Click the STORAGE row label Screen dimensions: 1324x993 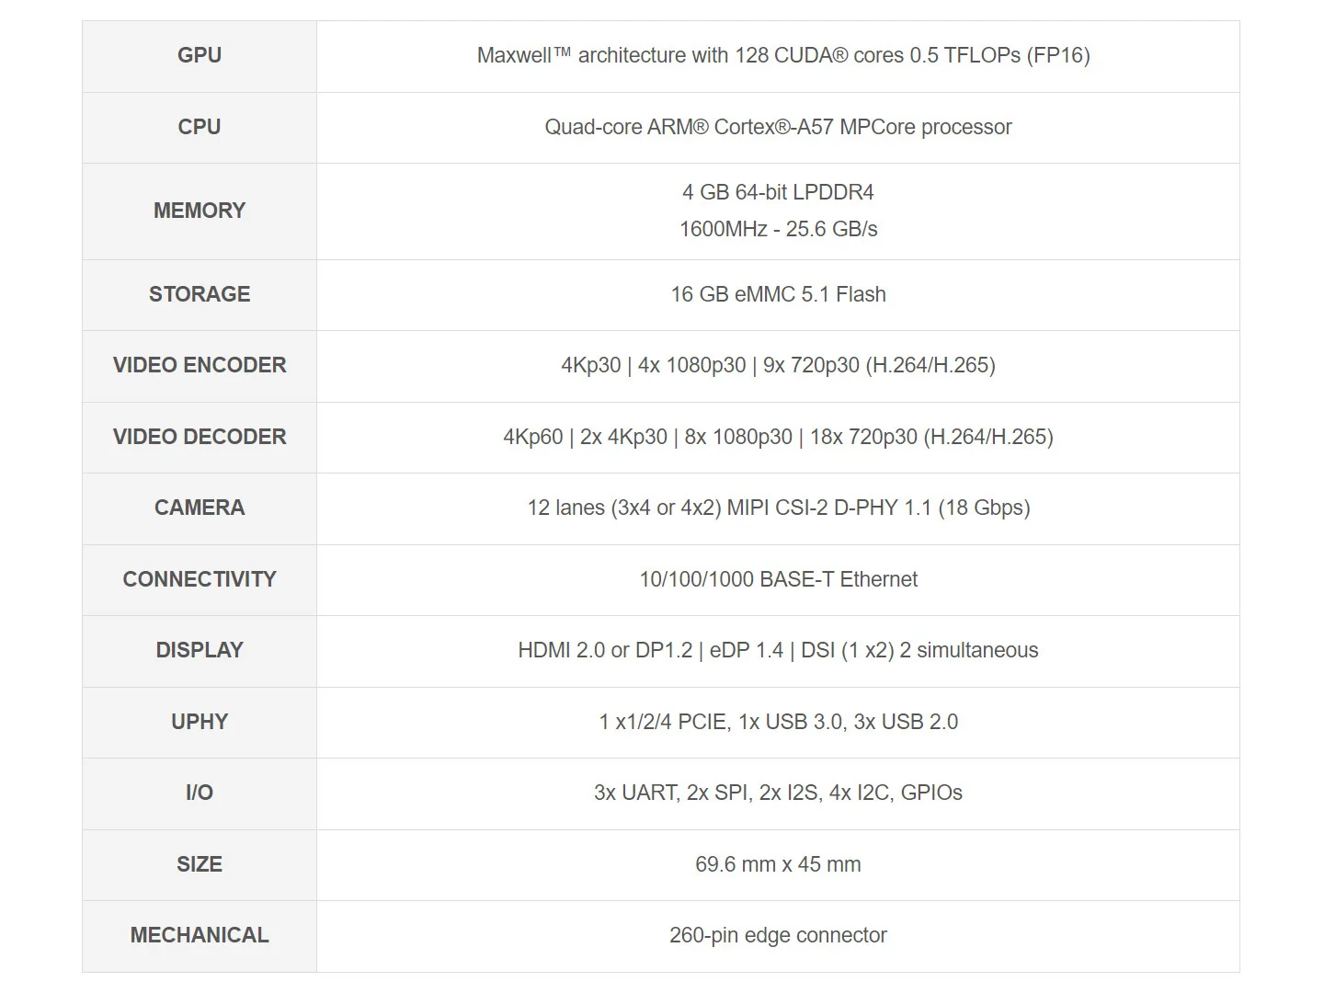point(200,294)
